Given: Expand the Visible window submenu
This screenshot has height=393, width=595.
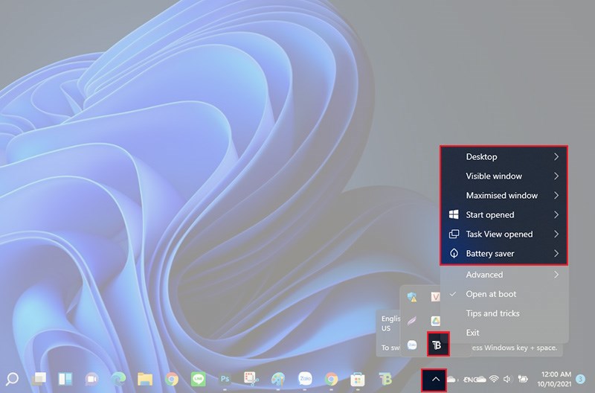Looking at the screenshot, I should (x=504, y=176).
